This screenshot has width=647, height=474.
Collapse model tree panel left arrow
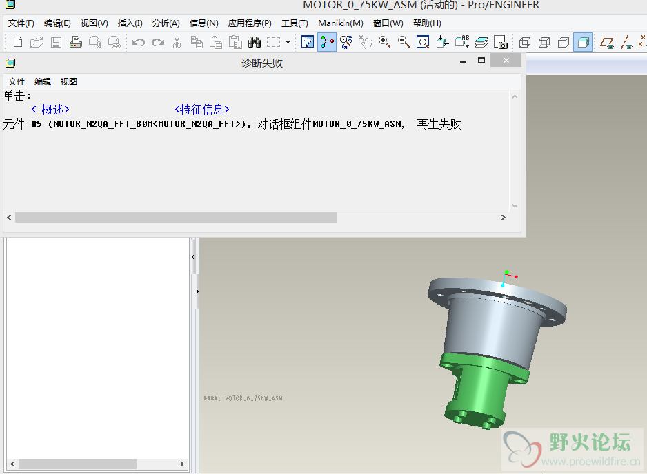click(x=193, y=257)
